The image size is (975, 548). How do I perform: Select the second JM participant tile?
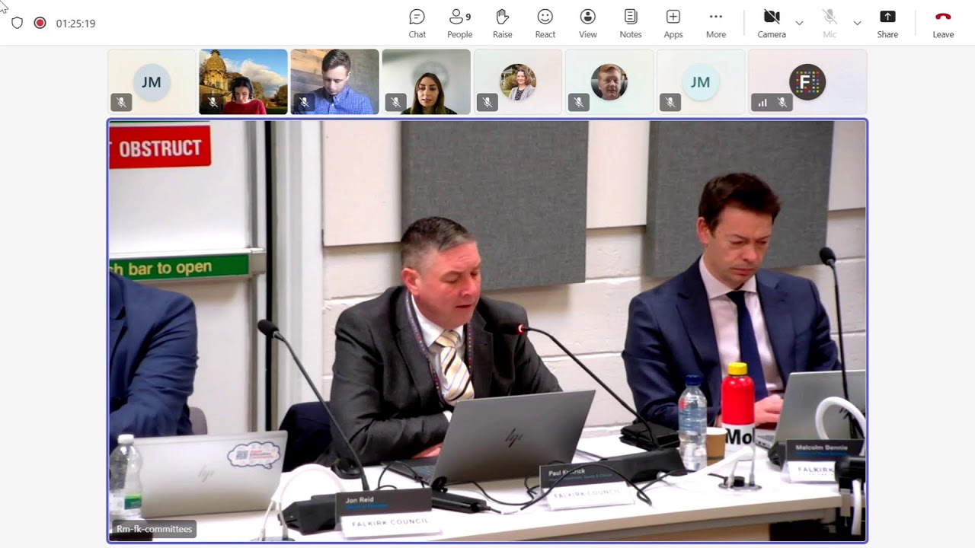[x=700, y=82]
